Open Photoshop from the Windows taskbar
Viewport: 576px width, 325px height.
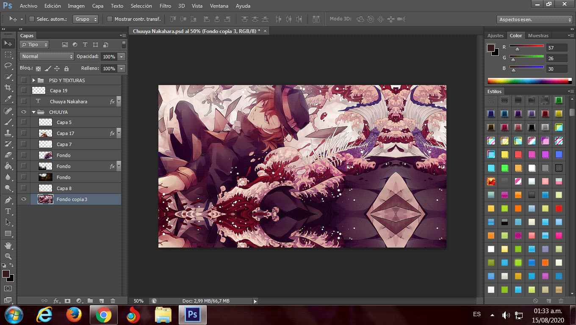coord(193,315)
